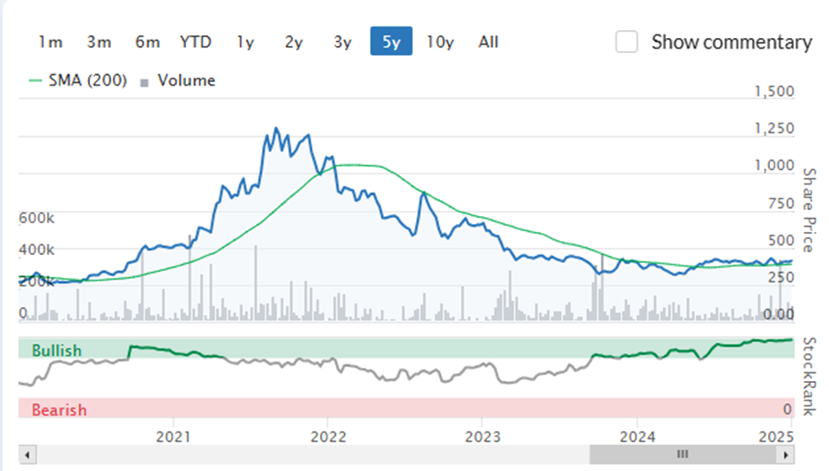This screenshot has width=829, height=471.
Task: Toggle the Volume legend series
Action: 177,80
